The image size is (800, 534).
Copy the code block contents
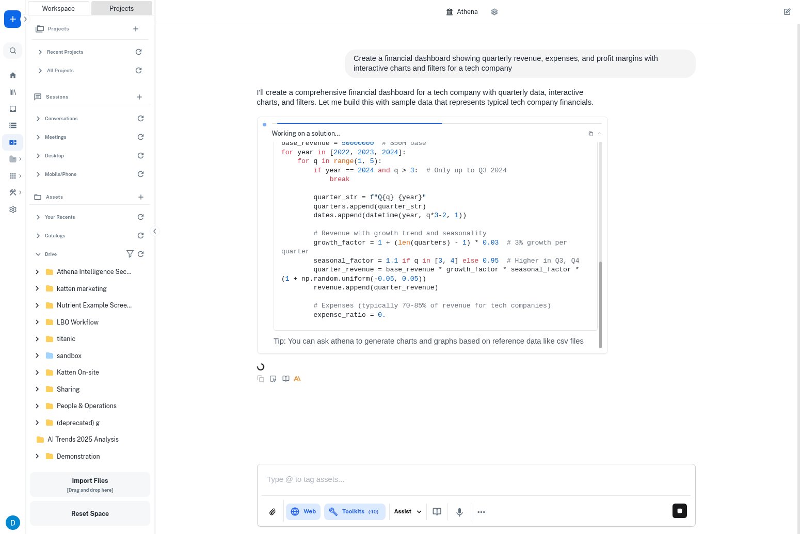591,134
